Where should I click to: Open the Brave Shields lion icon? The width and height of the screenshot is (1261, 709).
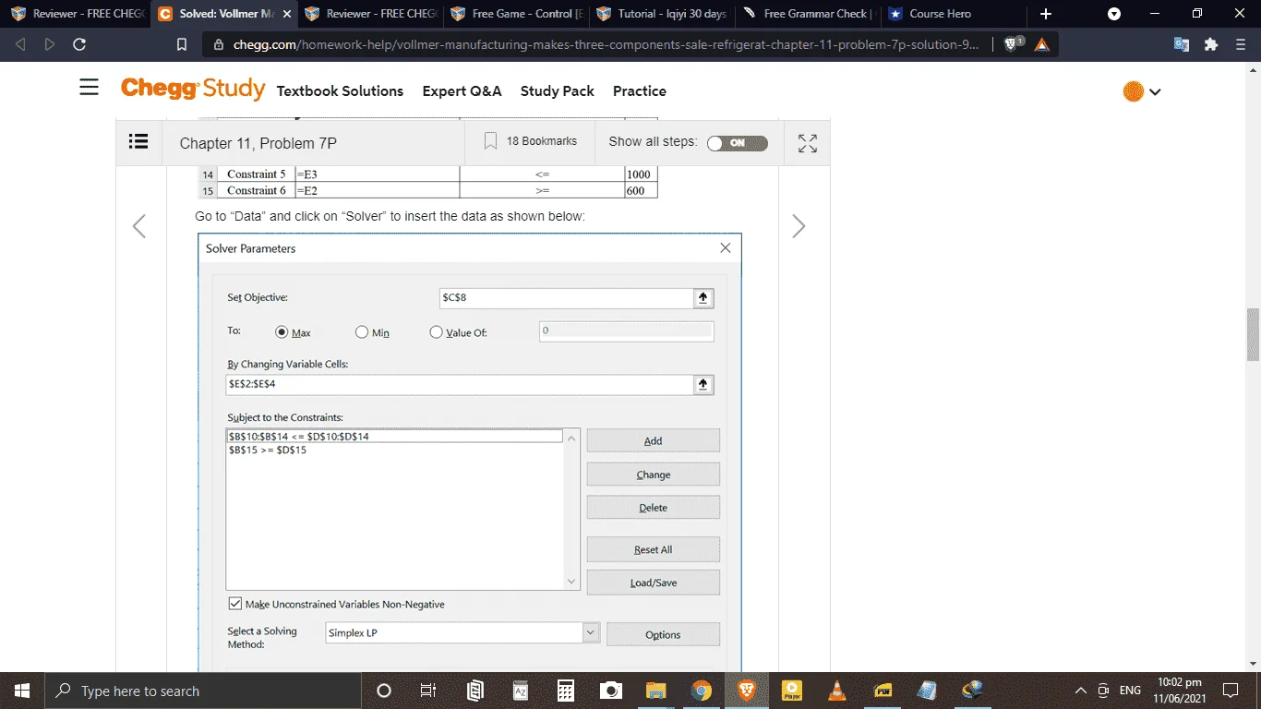pyautogui.click(x=1013, y=44)
